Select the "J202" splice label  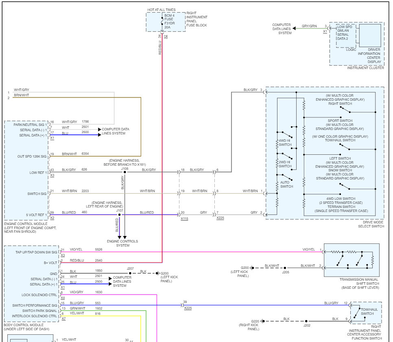pyautogui.click(x=307, y=325)
